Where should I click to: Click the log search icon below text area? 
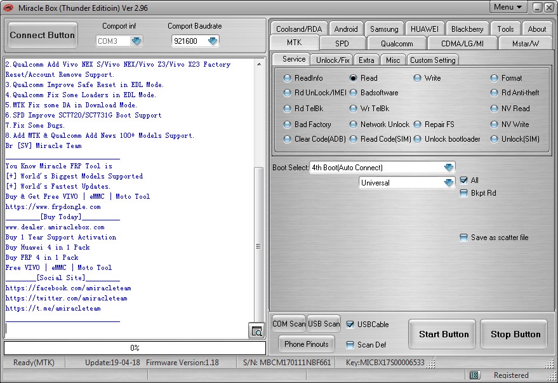click(256, 331)
